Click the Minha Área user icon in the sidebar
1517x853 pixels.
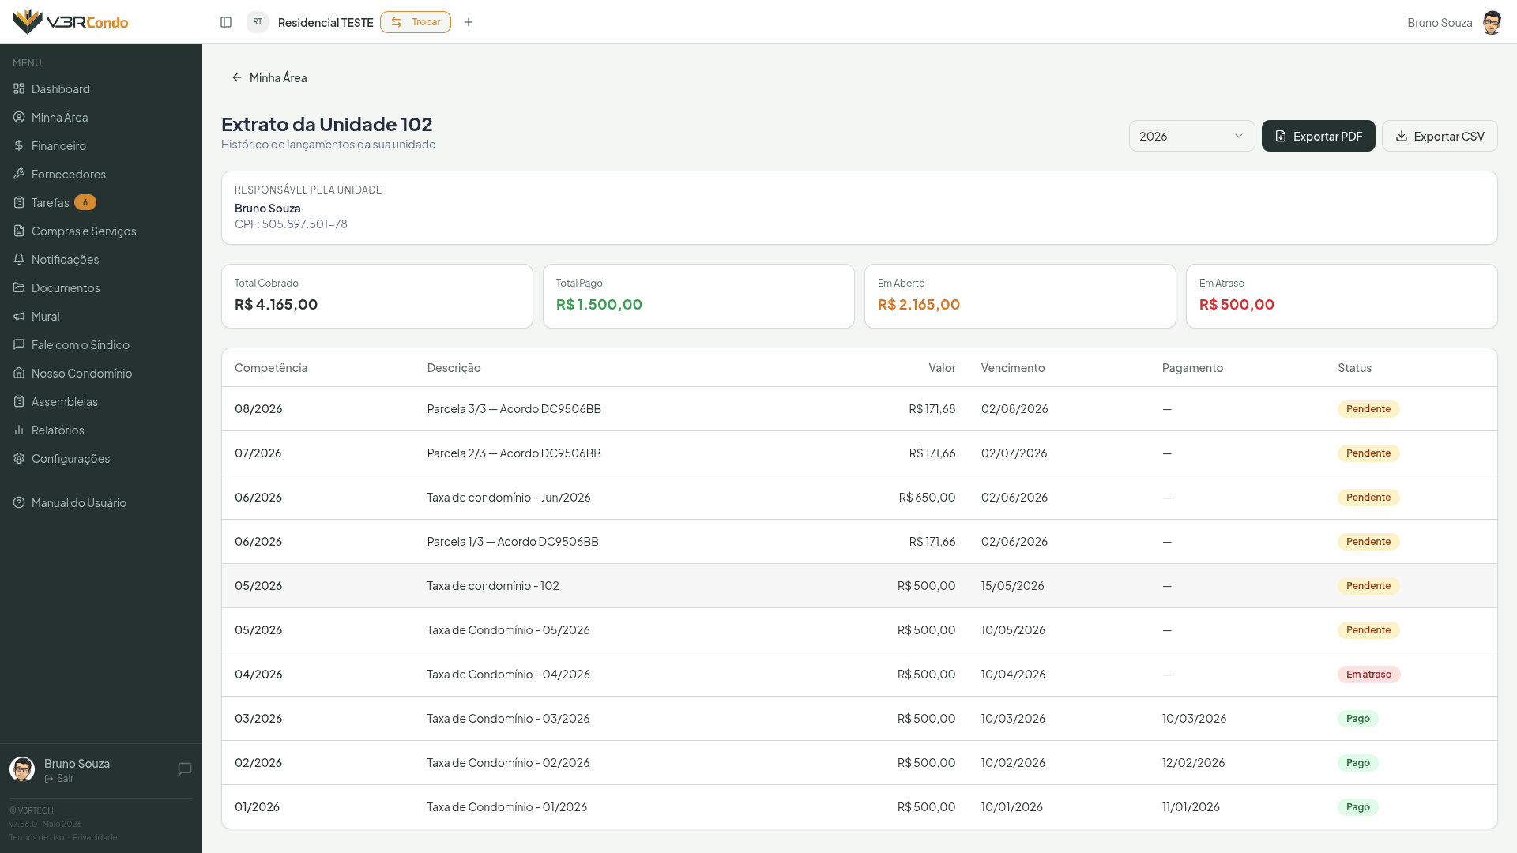tap(19, 117)
